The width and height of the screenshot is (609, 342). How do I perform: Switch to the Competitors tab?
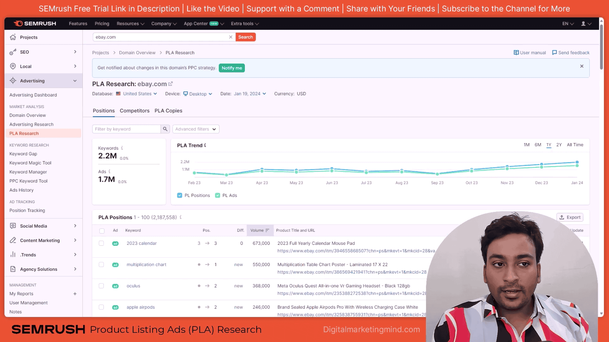pos(134,111)
